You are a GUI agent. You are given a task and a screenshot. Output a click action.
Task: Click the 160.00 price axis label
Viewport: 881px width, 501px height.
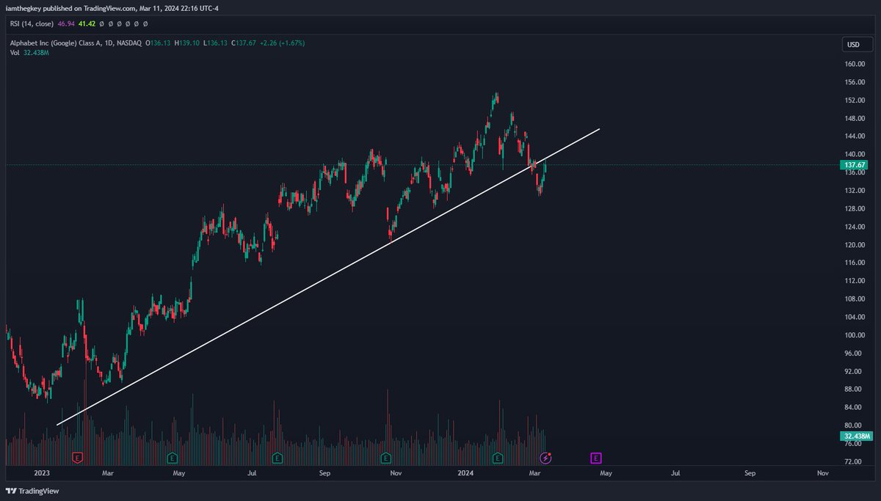tap(855, 64)
